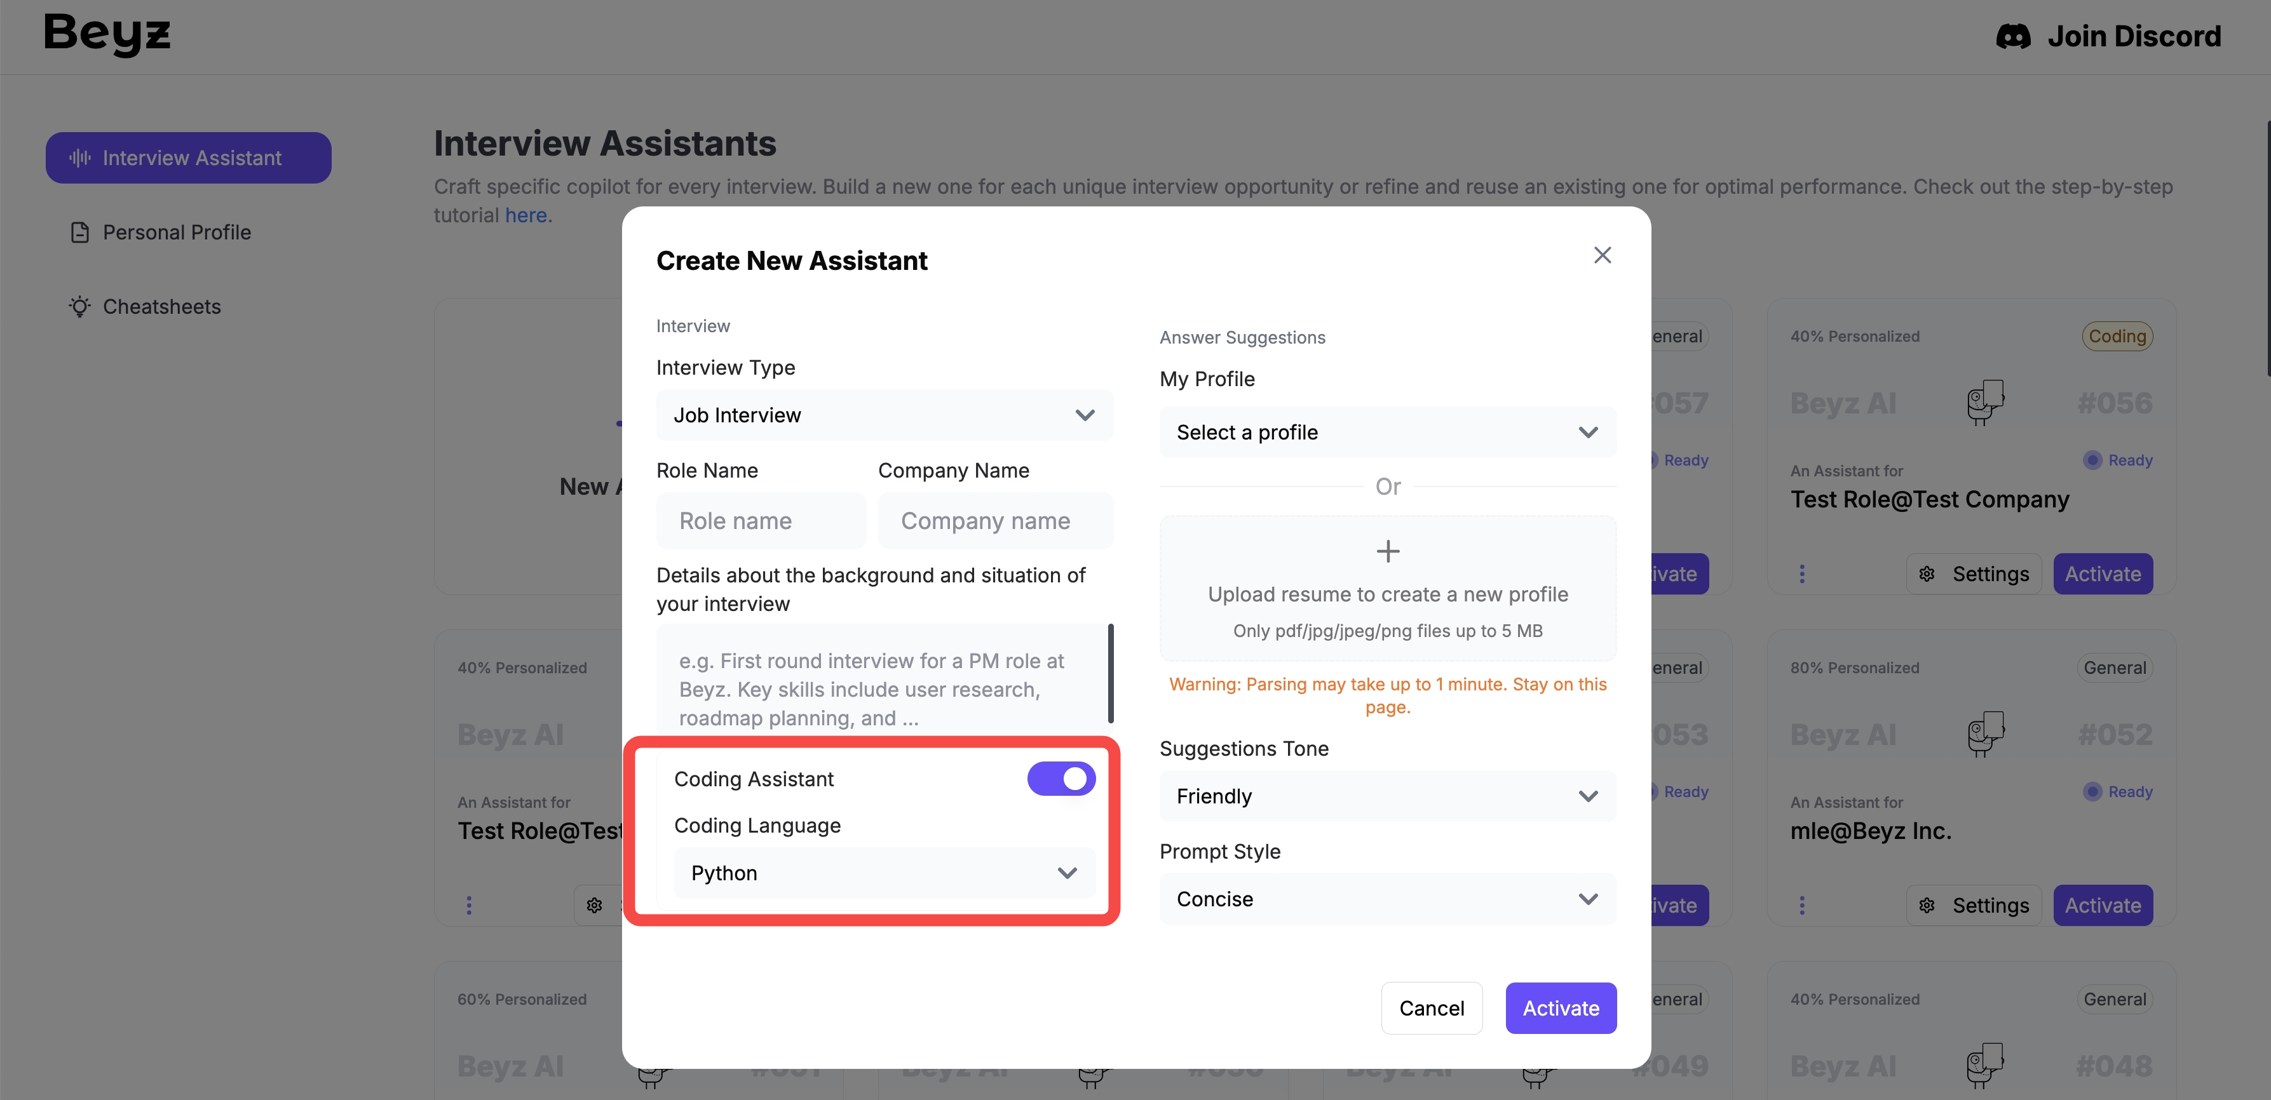Click the Discord logo icon
Viewport: 2271px width, 1100px height.
click(x=2012, y=36)
